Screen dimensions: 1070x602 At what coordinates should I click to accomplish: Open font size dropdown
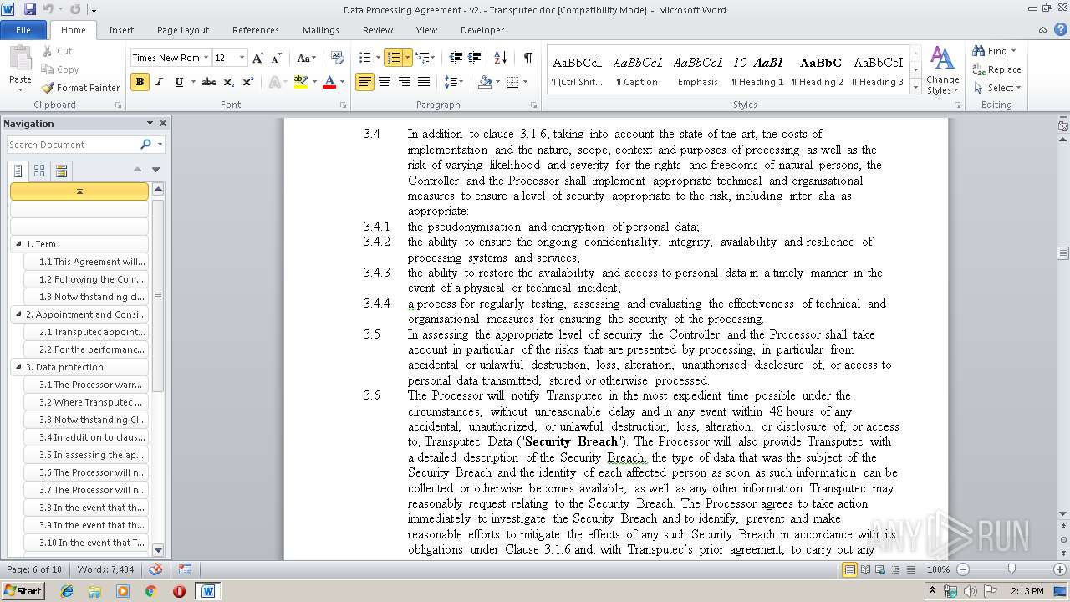(x=242, y=58)
